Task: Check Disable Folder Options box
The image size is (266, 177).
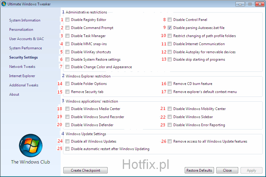Action: click(x=68, y=84)
